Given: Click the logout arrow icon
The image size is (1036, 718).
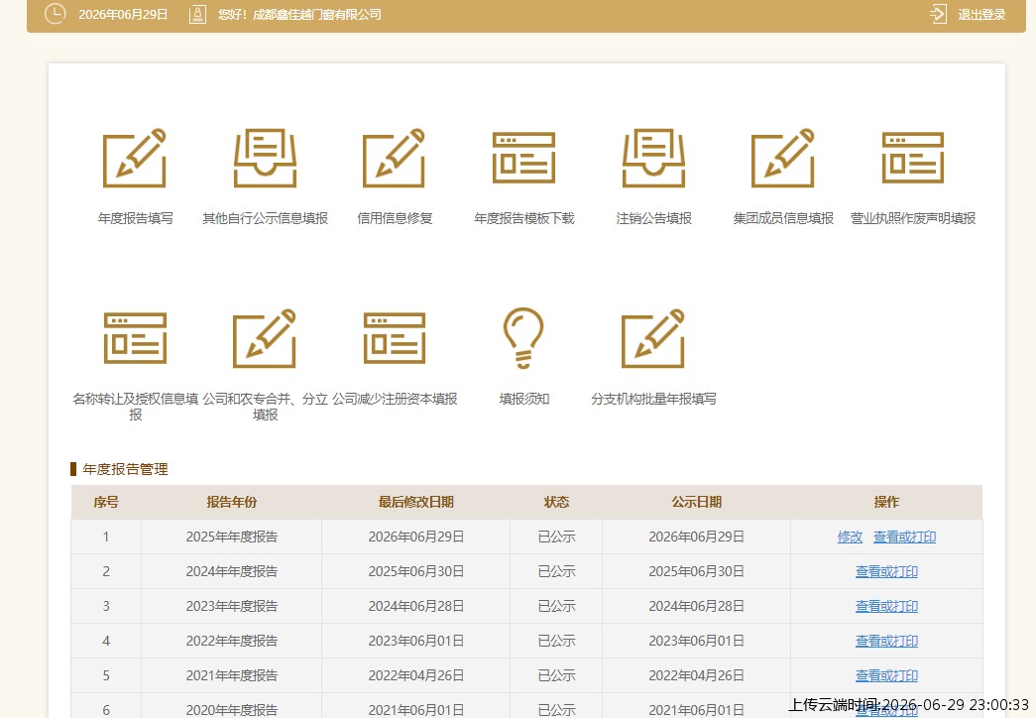Looking at the screenshot, I should (938, 14).
